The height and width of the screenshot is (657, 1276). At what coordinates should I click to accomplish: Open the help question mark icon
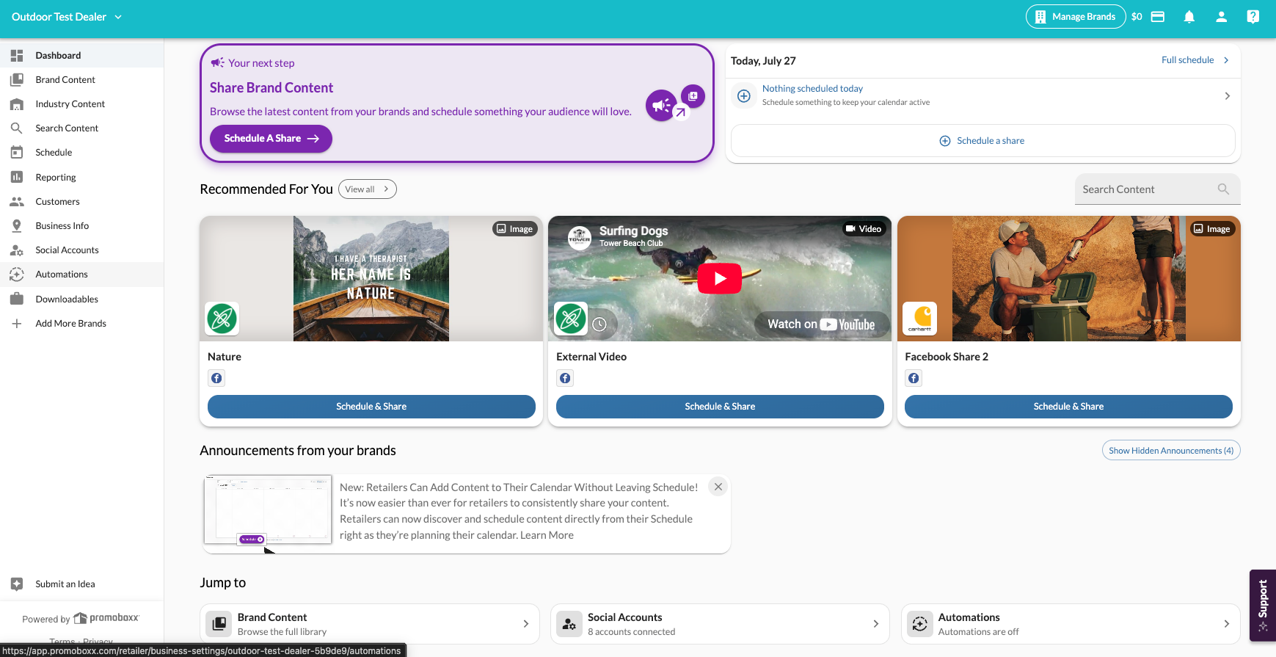click(x=1253, y=17)
